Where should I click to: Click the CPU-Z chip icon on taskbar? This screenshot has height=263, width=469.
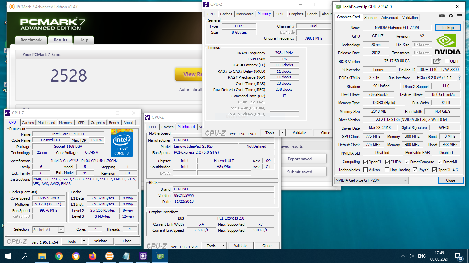143,256
